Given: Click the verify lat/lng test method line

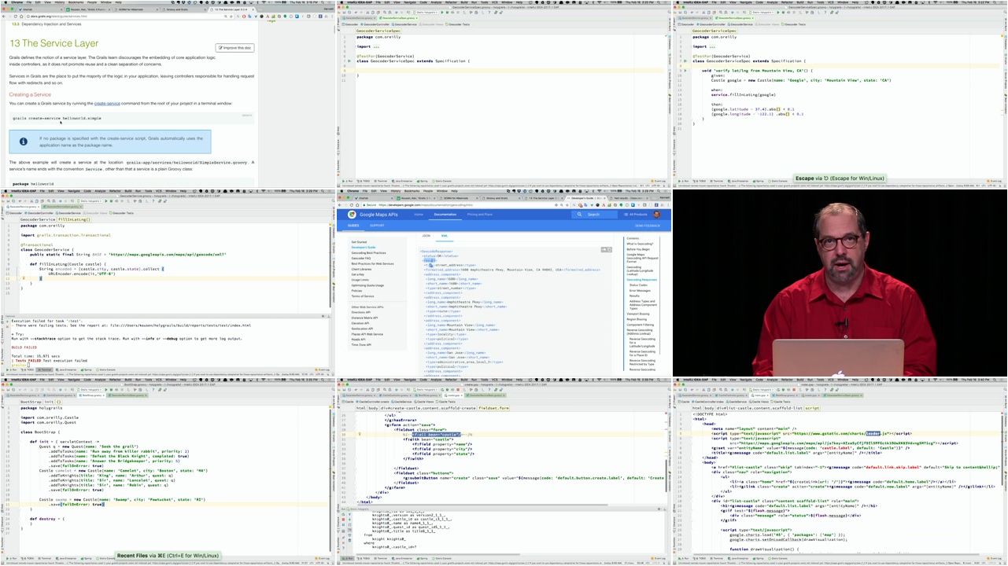Looking at the screenshot, I should [x=757, y=70].
